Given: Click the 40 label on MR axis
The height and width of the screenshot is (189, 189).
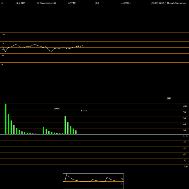Looking at the screenshot, I should tap(184, 124).
